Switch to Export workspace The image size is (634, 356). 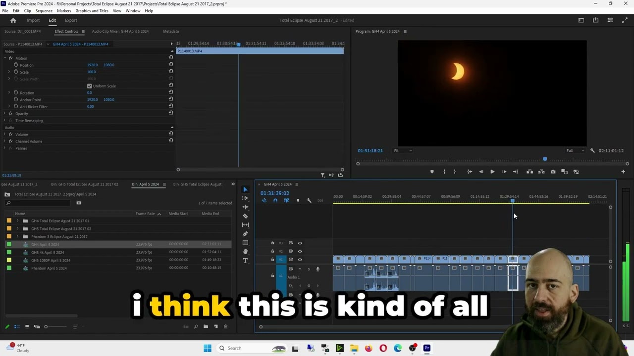pyautogui.click(x=71, y=20)
